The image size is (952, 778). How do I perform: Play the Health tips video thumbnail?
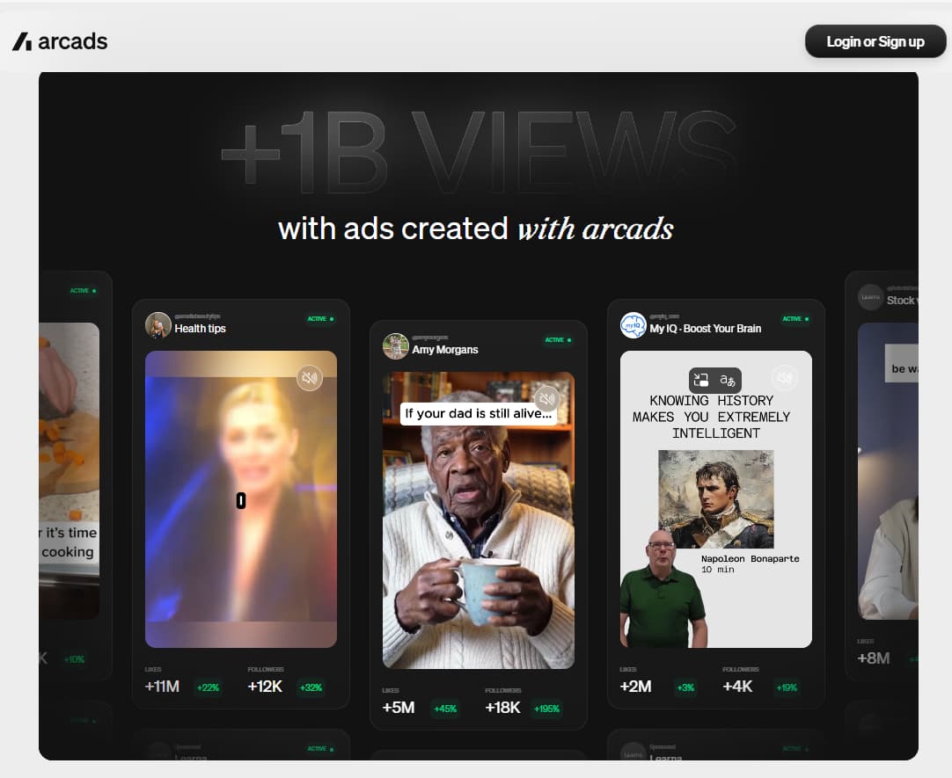pyautogui.click(x=241, y=499)
